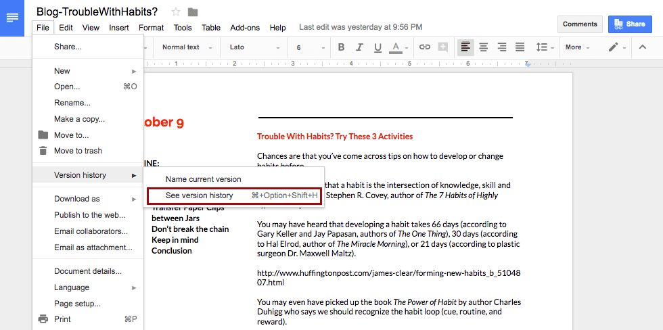Open the text color picker
The image size is (663, 330).
click(398, 47)
